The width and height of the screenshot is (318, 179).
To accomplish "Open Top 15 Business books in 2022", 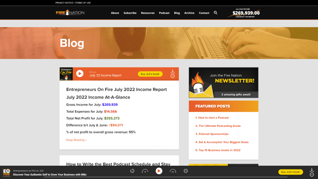I will pos(218,150).
